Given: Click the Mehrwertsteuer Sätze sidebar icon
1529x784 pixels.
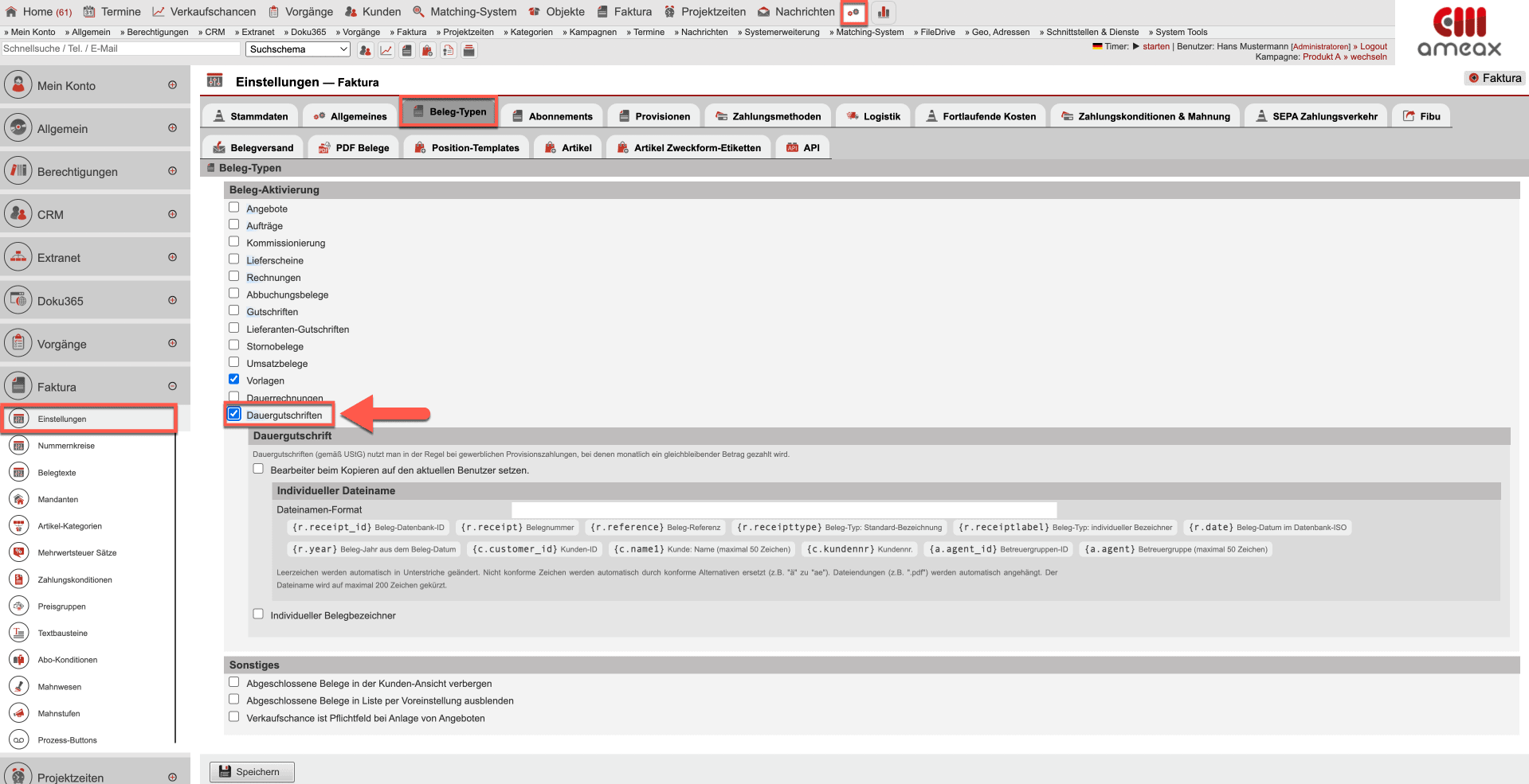Looking at the screenshot, I should point(18,553).
